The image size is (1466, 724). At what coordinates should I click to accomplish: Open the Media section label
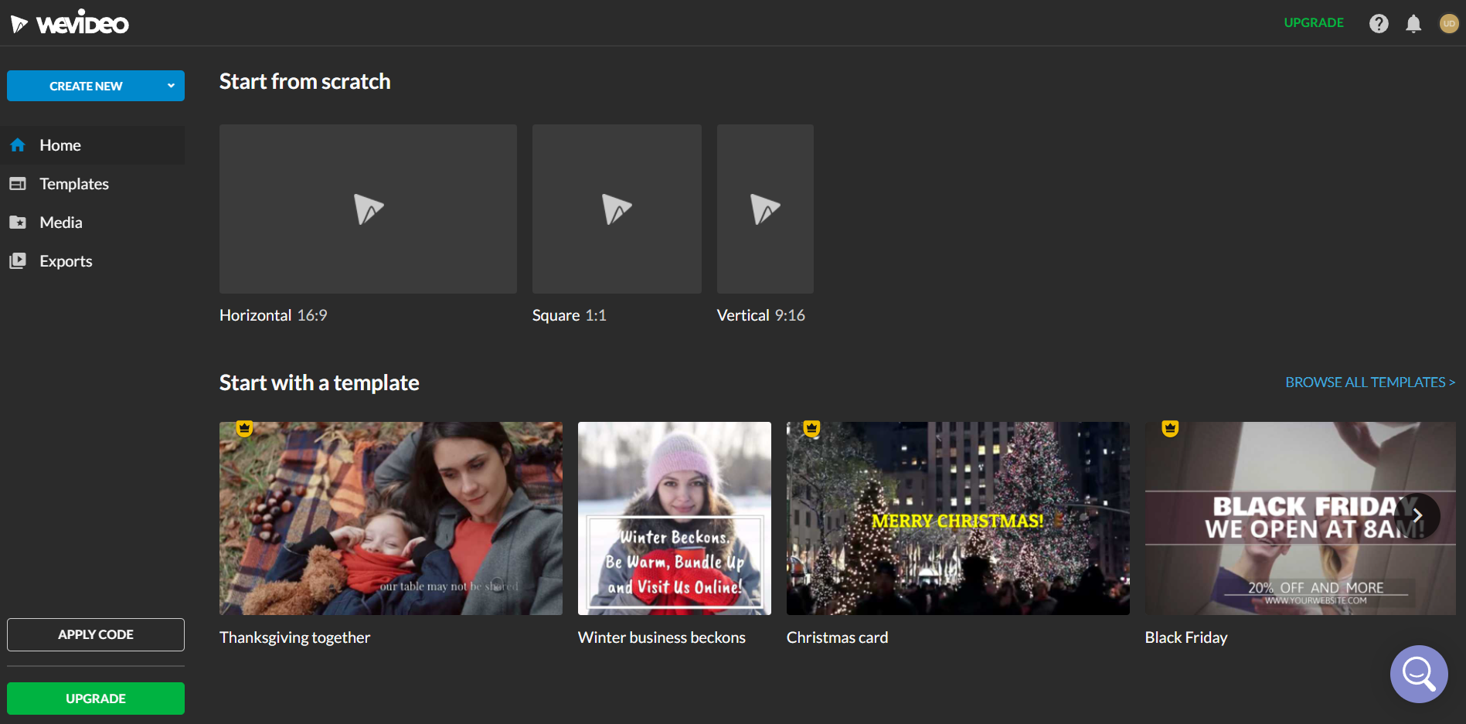pyautogui.click(x=61, y=223)
